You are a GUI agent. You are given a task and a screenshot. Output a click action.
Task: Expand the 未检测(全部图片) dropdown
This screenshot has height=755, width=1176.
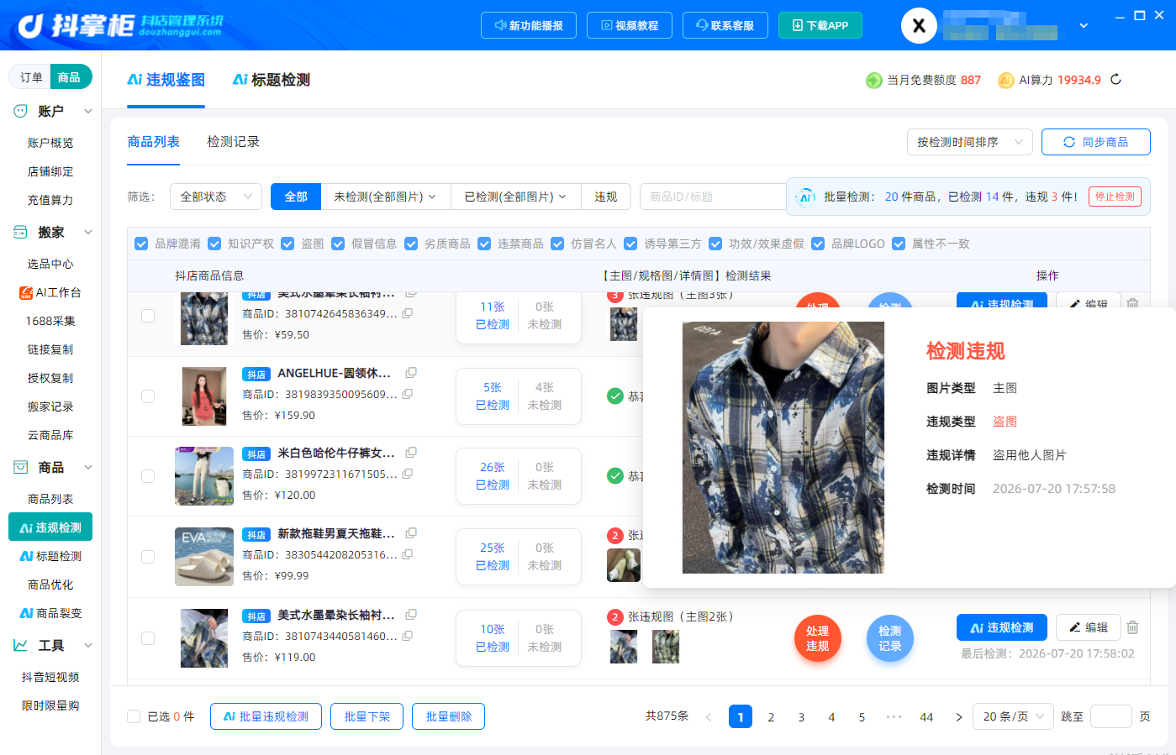pos(385,197)
